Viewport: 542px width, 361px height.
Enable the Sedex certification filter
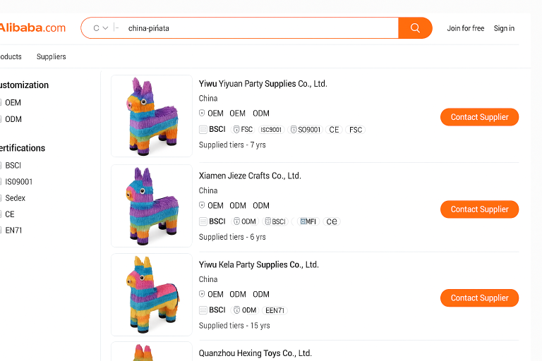1,198
